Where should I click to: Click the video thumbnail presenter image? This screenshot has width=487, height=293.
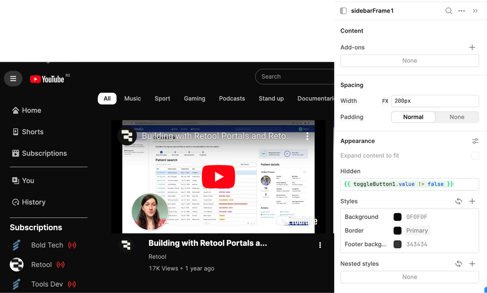point(150,212)
